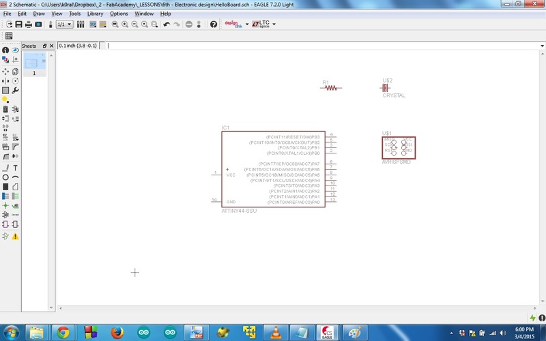This screenshot has width=546, height=341.
Task: Select the Delete trash tool
Action: pyautogui.click(x=5, y=109)
